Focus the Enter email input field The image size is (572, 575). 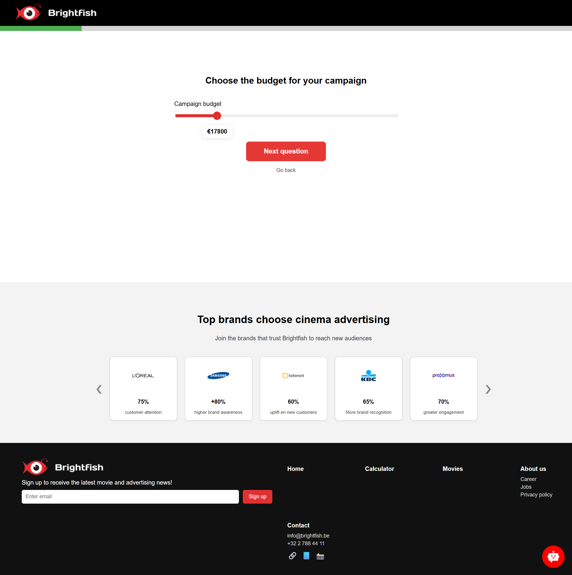(130, 496)
